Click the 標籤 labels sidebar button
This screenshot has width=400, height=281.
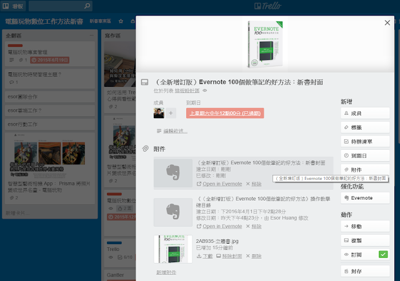(x=365, y=127)
